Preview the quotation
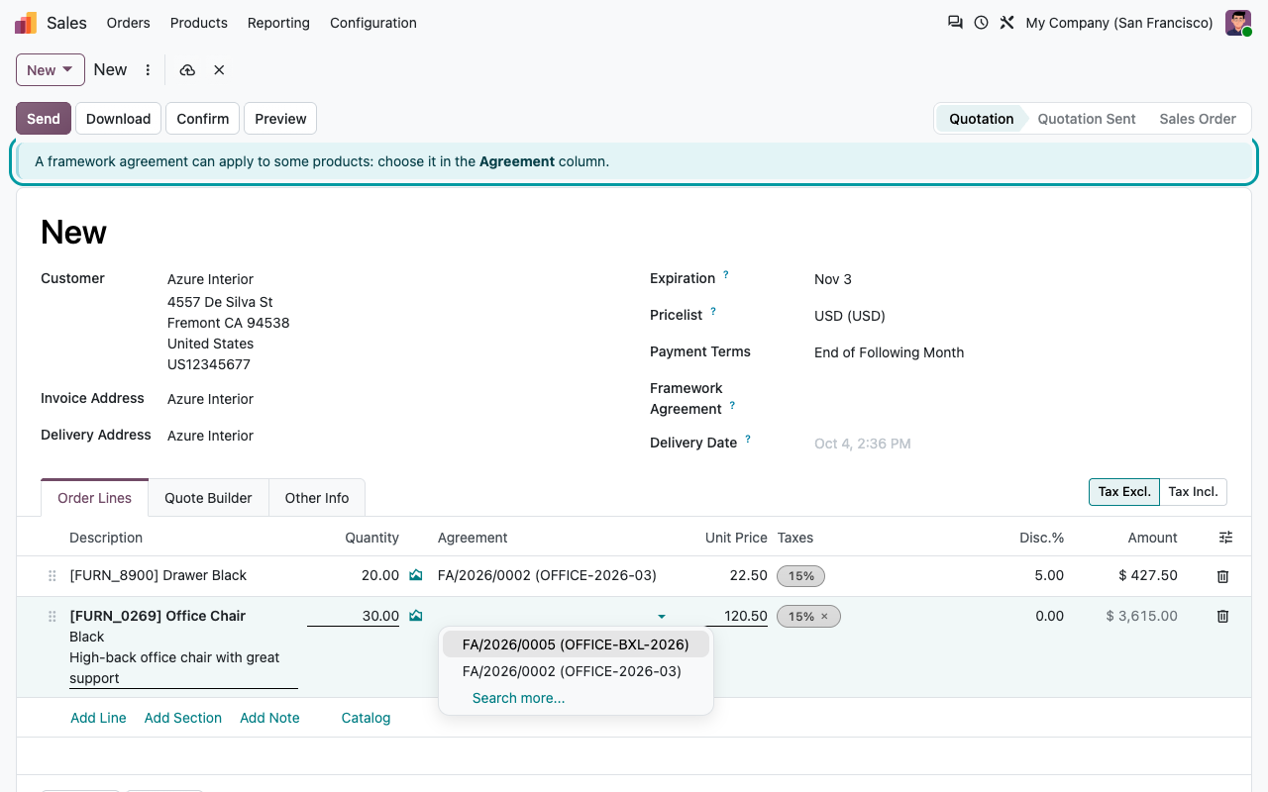The width and height of the screenshot is (1268, 792). (280, 119)
